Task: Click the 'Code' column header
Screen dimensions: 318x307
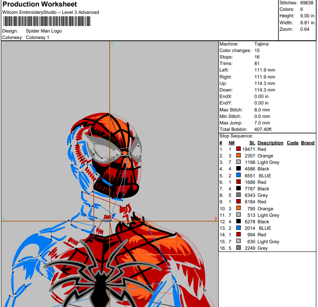Action: tap(292, 143)
